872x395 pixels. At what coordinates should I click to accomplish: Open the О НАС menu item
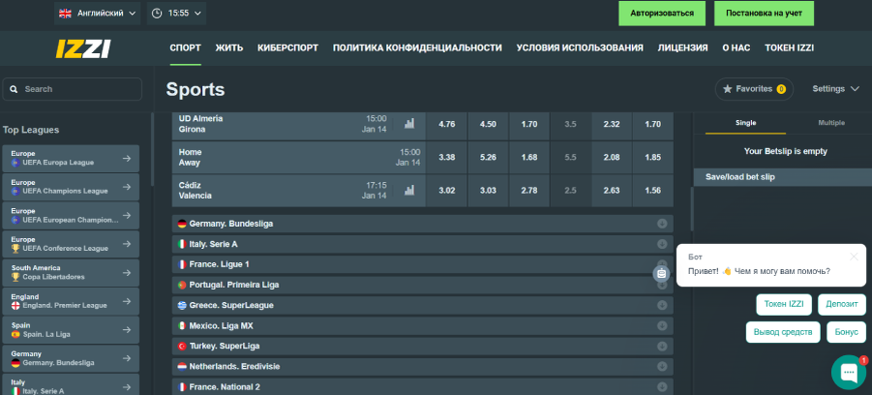click(x=737, y=47)
